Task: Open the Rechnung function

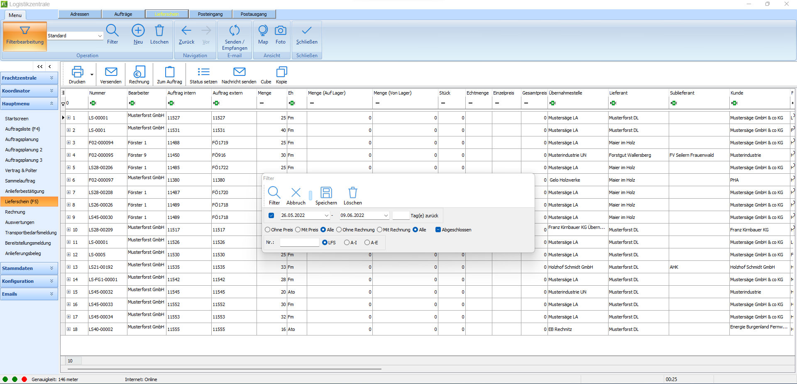Action: [139, 75]
